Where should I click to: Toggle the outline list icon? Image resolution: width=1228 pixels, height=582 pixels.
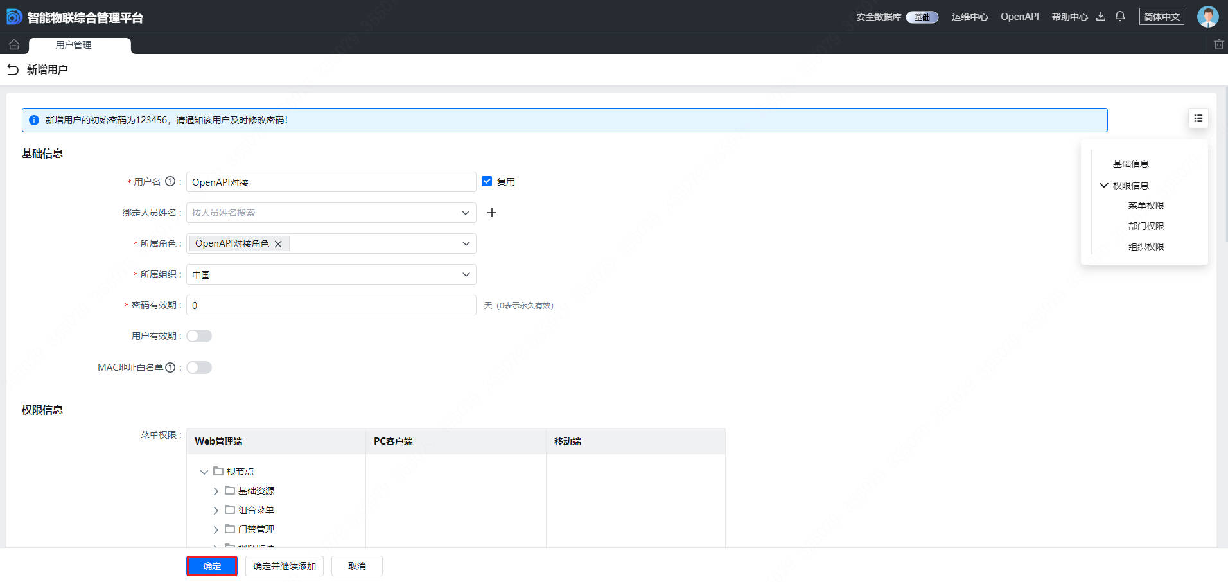1198,118
